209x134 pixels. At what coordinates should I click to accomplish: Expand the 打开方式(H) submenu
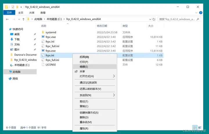coord(95,76)
